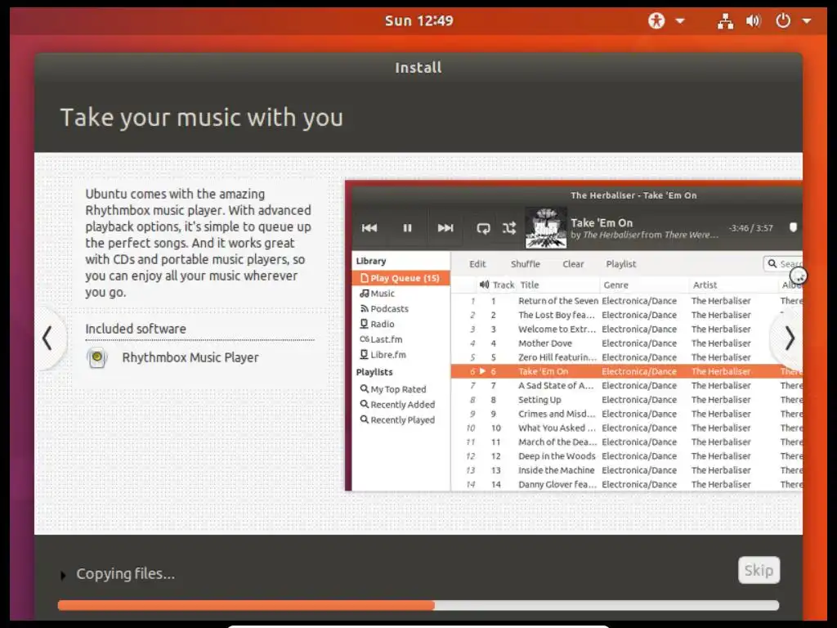
Task: Click the Rhythmbox Music Player icon
Action: pyautogui.click(x=97, y=357)
